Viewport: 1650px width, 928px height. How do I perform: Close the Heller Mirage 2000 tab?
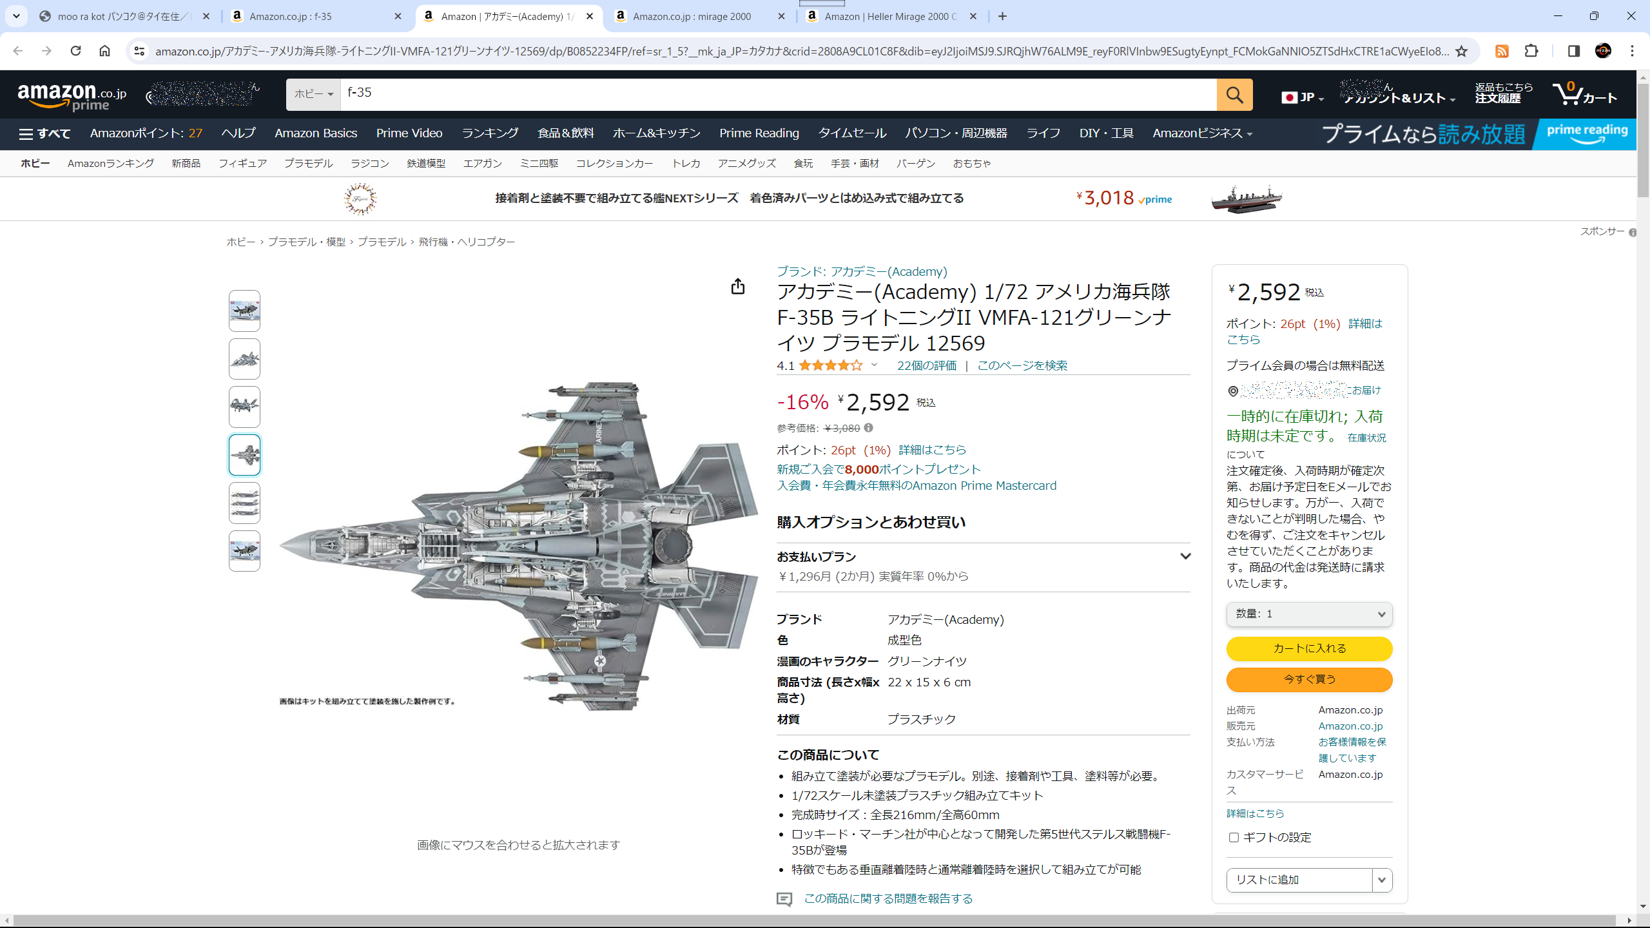pyautogui.click(x=973, y=16)
